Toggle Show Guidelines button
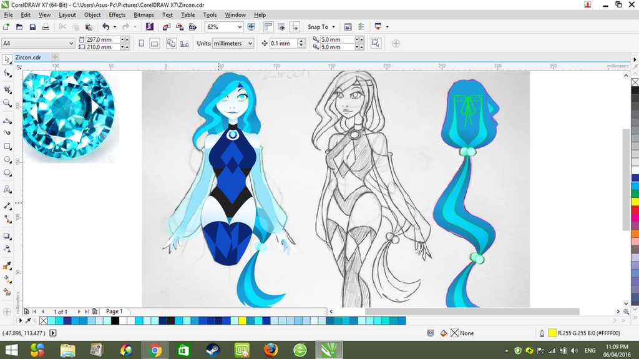Screen dimensions: 639x359 [295, 27]
